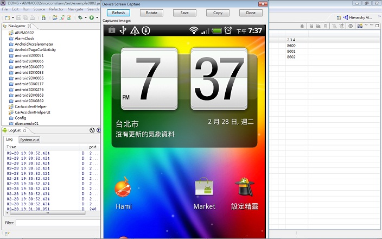
Task: Select the Navigator view tab
Action: point(17,26)
